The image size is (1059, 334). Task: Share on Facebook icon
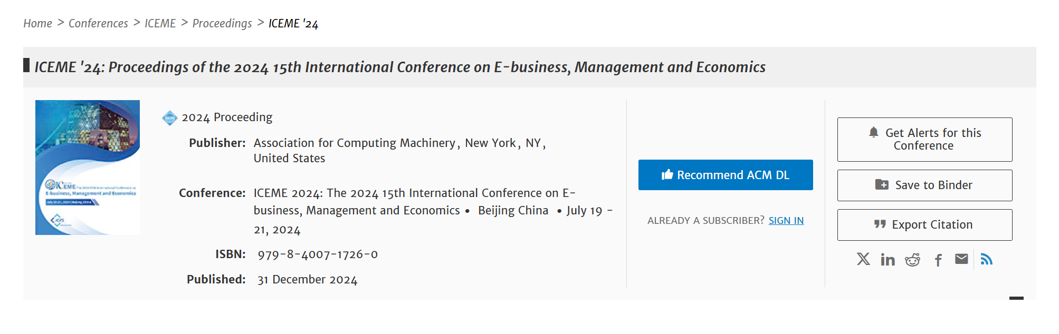point(938,260)
